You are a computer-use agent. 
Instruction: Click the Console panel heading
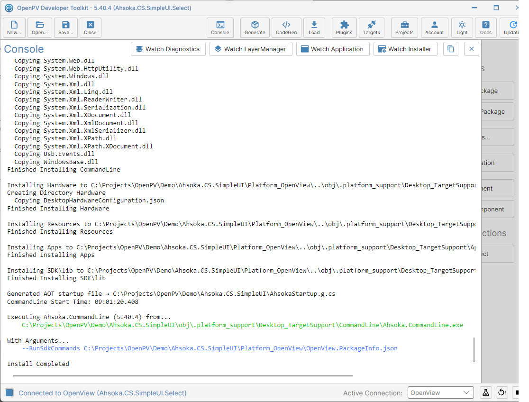point(24,49)
